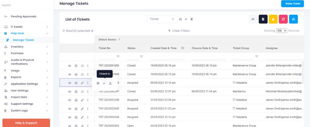Expand Application Settings in sidebar
Image resolution: width=310 pixels, height=127 pixels.
(x=26, y=84)
